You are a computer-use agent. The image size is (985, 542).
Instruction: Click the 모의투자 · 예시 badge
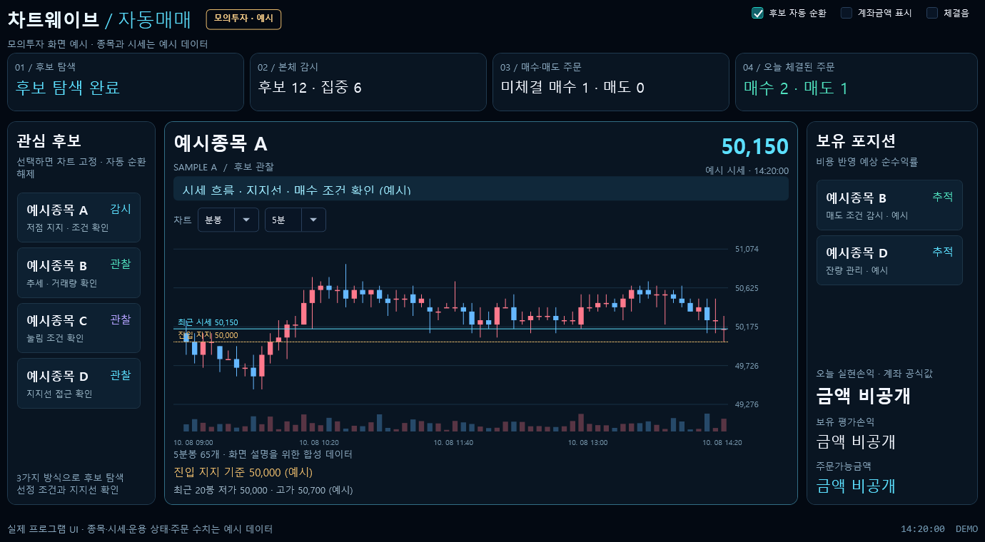point(243,19)
